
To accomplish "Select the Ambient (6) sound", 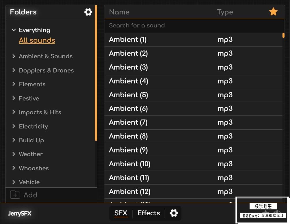I will pyautogui.click(x=194, y=109).
